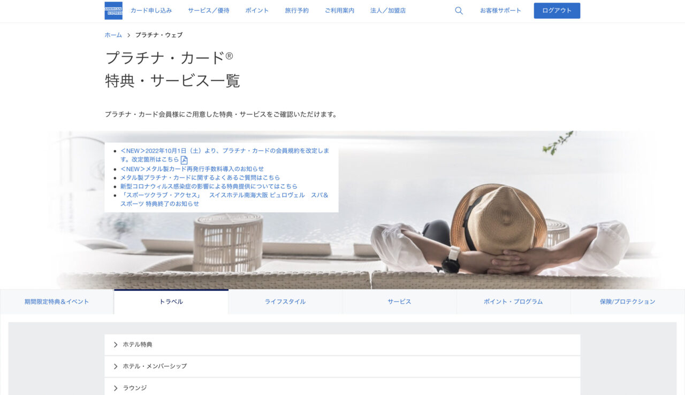Viewport: 685px width, 395px height.
Task: Click the プラチナ・カード 特典・サービス一覧 heading
Action: [172, 69]
